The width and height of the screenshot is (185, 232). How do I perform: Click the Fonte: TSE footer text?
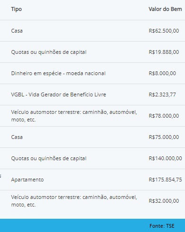click(162, 226)
